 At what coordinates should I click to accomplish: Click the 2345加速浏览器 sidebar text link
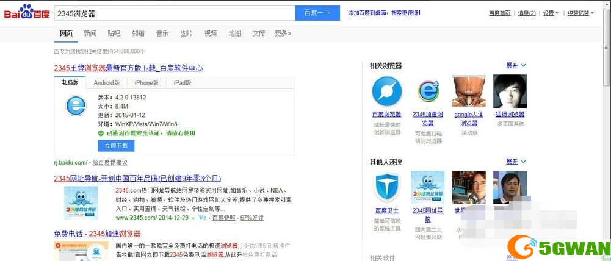(428, 119)
